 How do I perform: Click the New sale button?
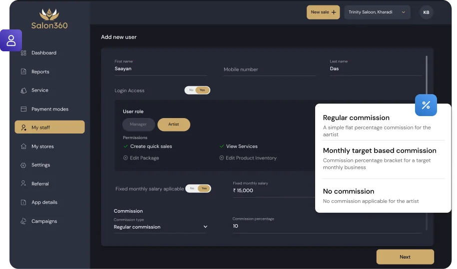pos(323,12)
